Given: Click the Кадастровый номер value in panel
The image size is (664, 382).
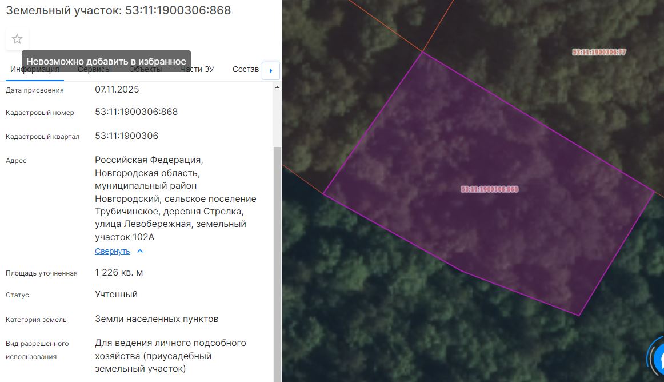Looking at the screenshot, I should pyautogui.click(x=137, y=112).
